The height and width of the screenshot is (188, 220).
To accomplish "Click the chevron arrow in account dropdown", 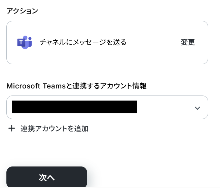I will (x=197, y=108).
